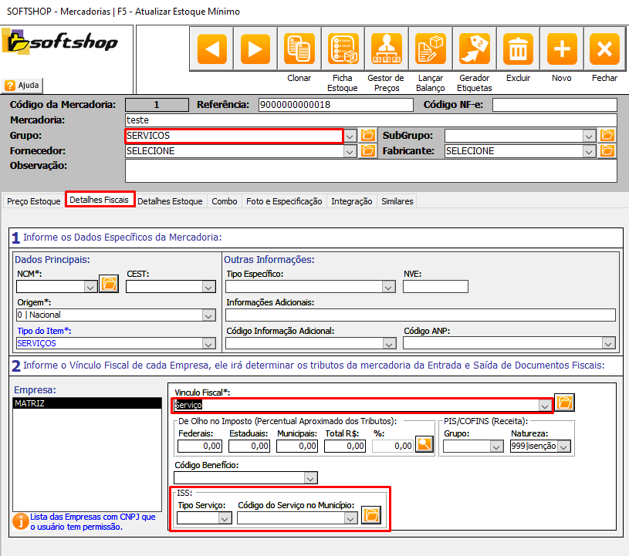
Task: Expand the Tipo Serviço dropdown
Action: point(225,518)
